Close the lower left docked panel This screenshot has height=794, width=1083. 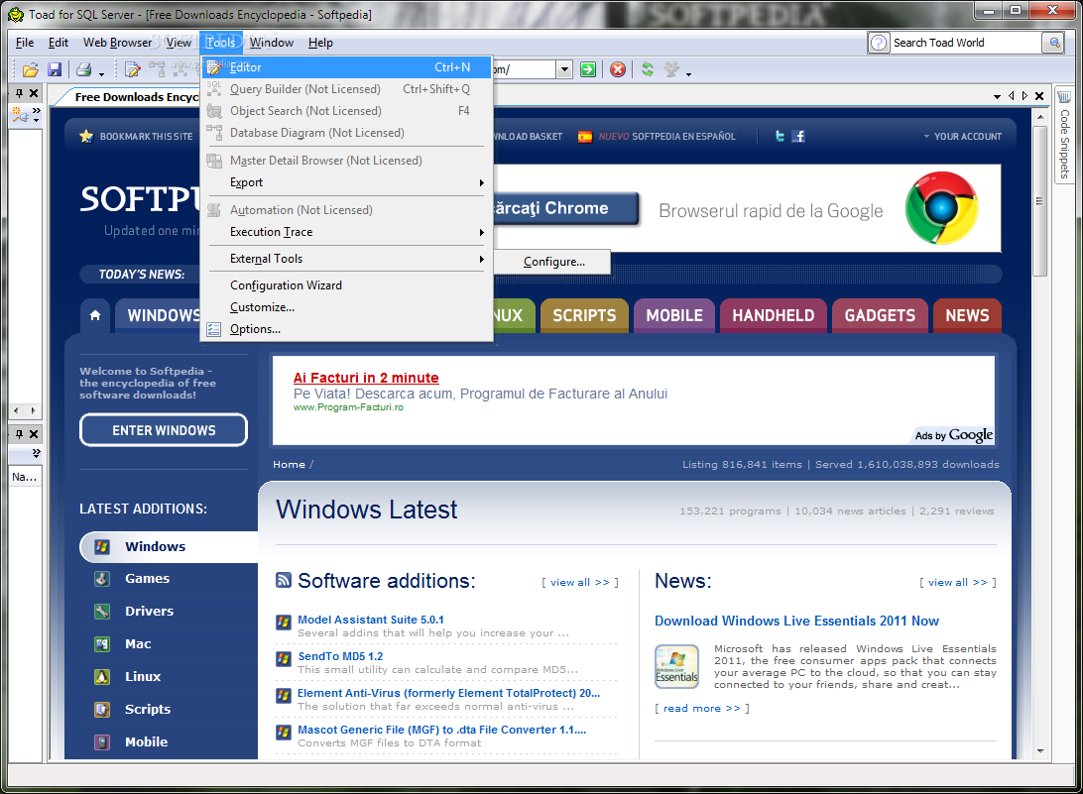click(33, 434)
